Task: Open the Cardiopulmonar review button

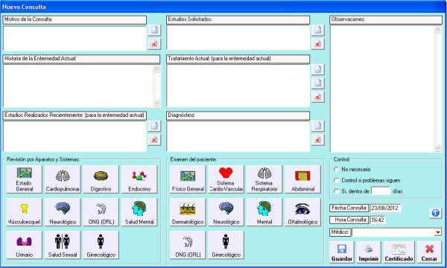Action: (63, 179)
